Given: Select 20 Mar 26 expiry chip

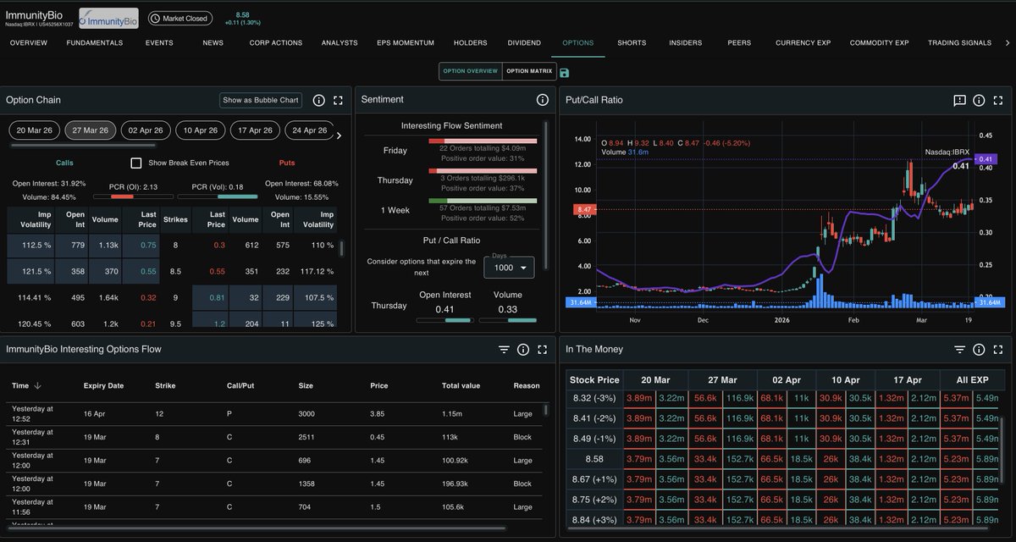Looking at the screenshot, I should coord(34,130).
